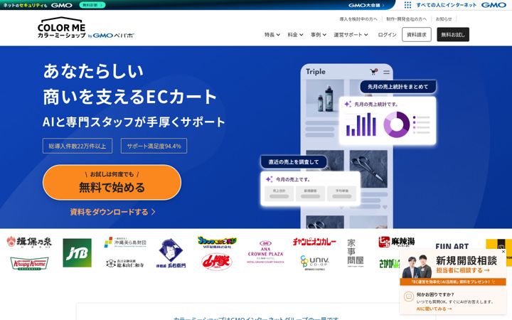
Task: Click the チャンピオンカレー logo
Action: (x=314, y=242)
